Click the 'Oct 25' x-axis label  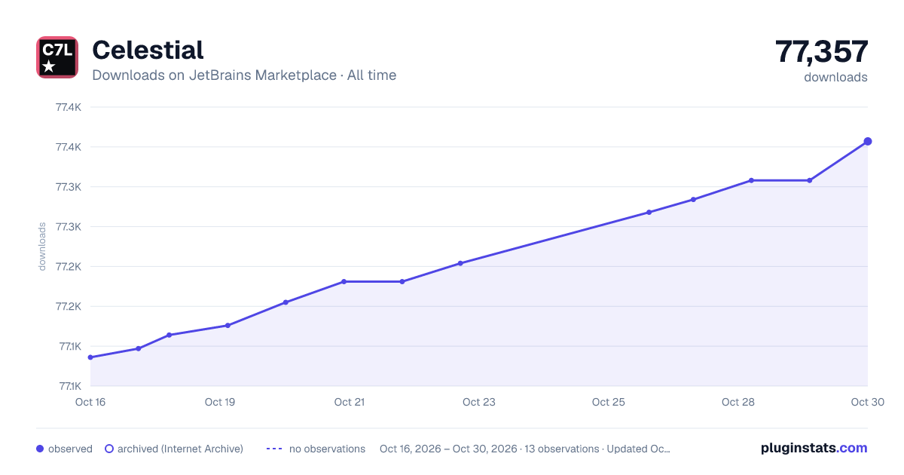609,402
